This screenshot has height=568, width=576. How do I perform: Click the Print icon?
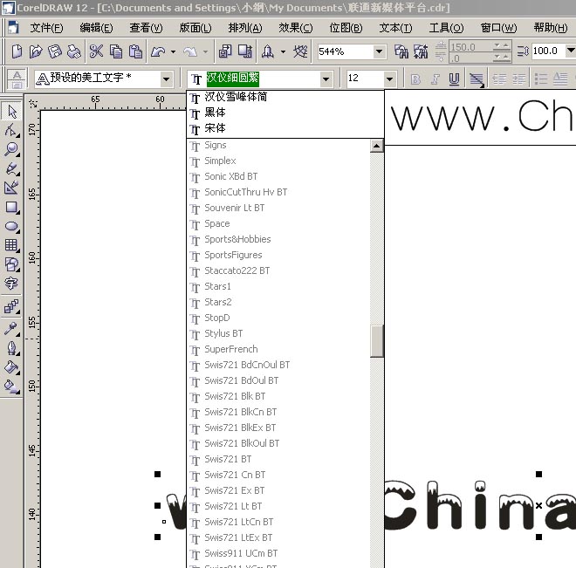point(74,51)
